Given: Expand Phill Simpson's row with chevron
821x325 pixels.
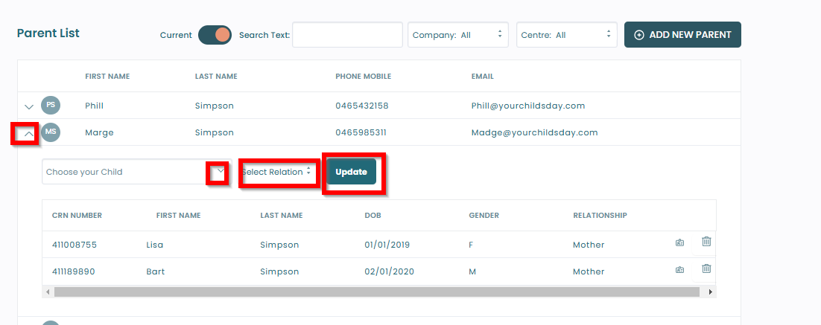Looking at the screenshot, I should pyautogui.click(x=29, y=106).
